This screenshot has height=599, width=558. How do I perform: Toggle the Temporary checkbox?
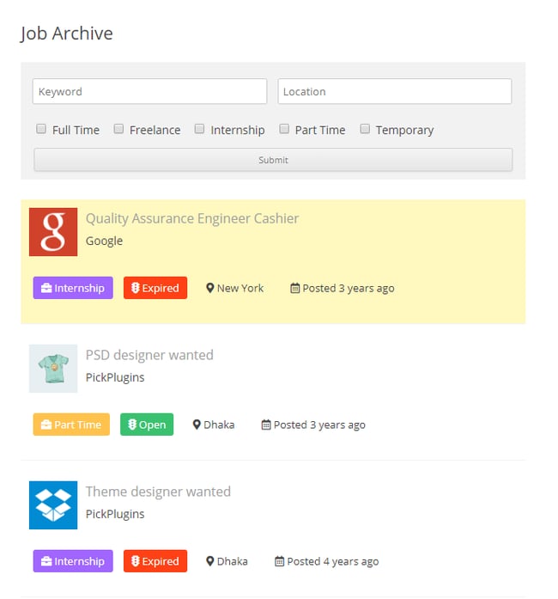365,130
